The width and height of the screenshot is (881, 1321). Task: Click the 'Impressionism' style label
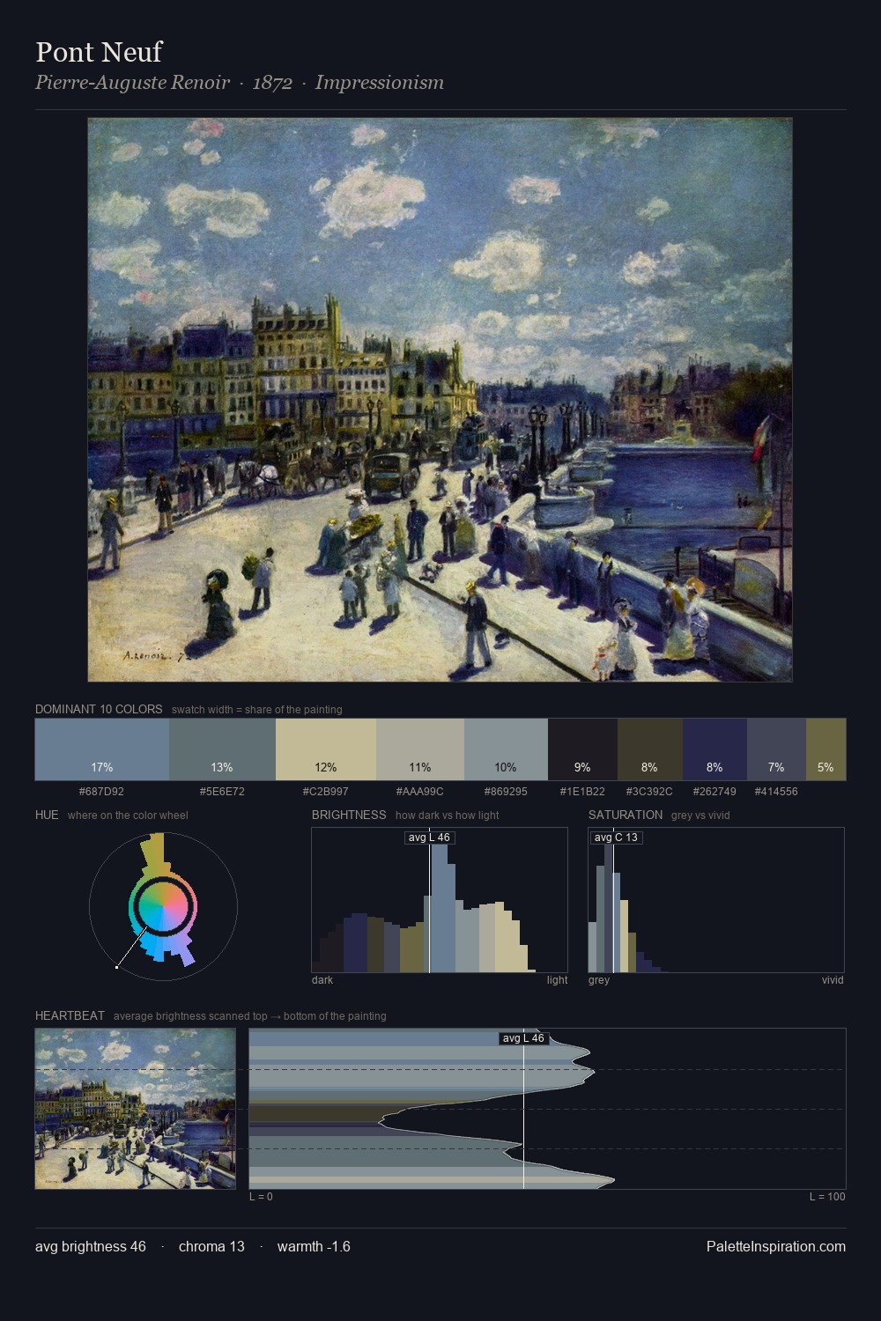pyautogui.click(x=380, y=83)
